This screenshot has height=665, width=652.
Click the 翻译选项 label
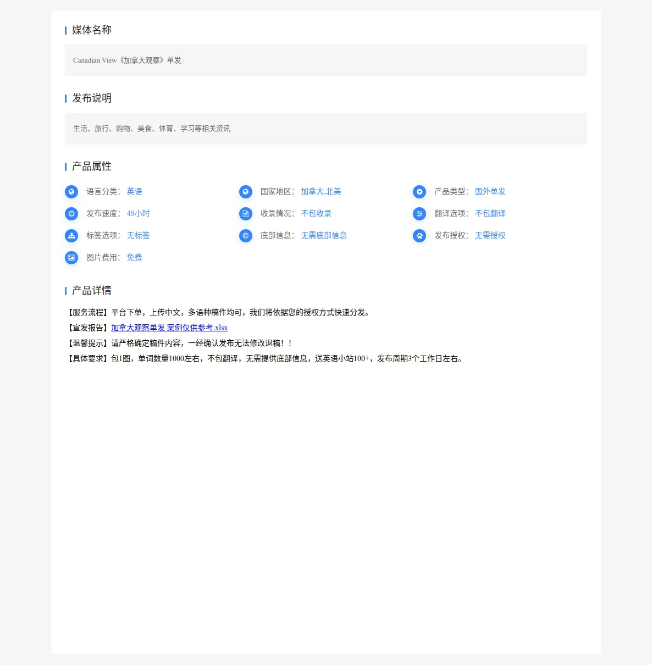pos(451,214)
